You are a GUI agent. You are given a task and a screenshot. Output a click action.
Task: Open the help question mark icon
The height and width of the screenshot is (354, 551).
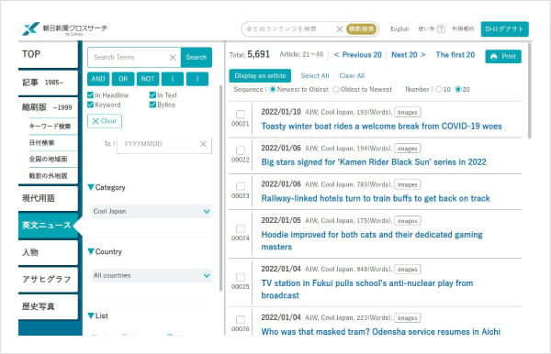point(441,29)
